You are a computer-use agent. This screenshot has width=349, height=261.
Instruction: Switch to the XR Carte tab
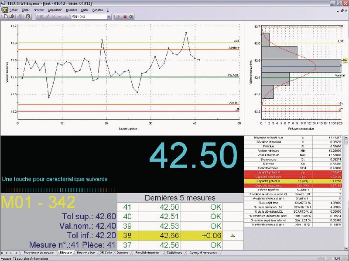[106, 252]
